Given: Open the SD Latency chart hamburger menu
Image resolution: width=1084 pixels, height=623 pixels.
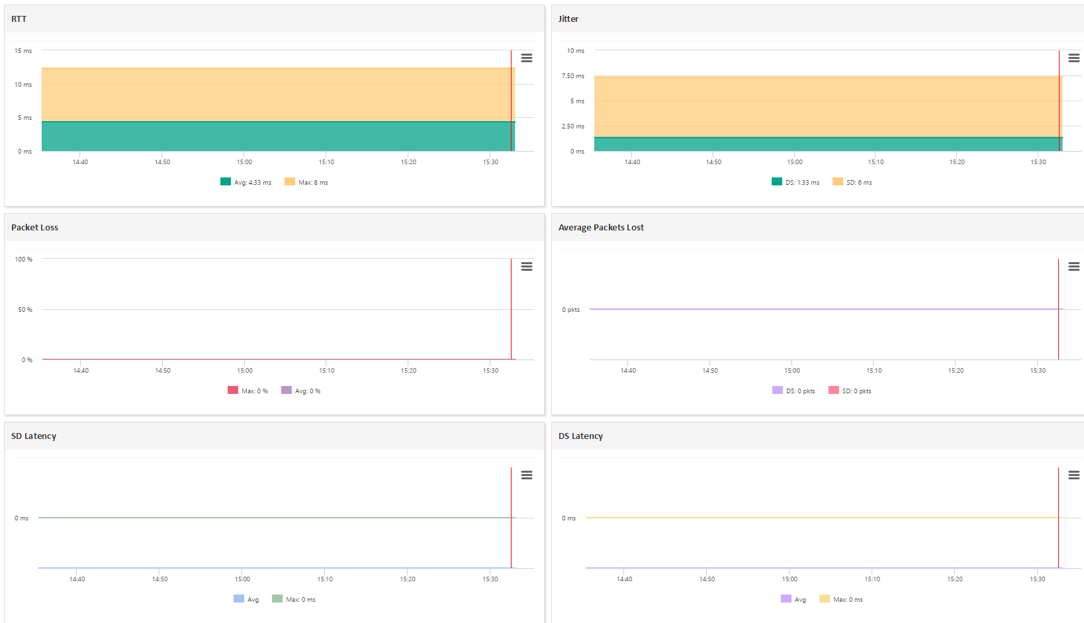Looking at the screenshot, I should tap(526, 475).
